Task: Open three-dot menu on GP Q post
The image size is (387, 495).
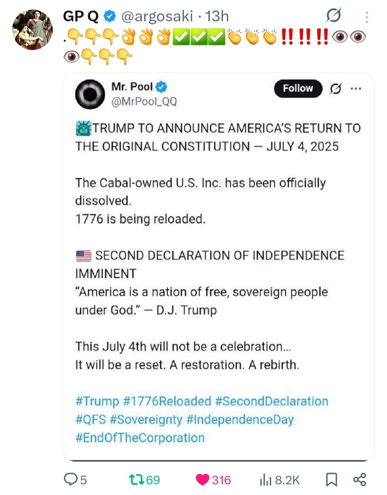Action: 367,17
